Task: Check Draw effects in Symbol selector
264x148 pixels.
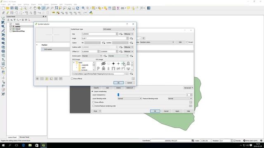Action: (72, 79)
